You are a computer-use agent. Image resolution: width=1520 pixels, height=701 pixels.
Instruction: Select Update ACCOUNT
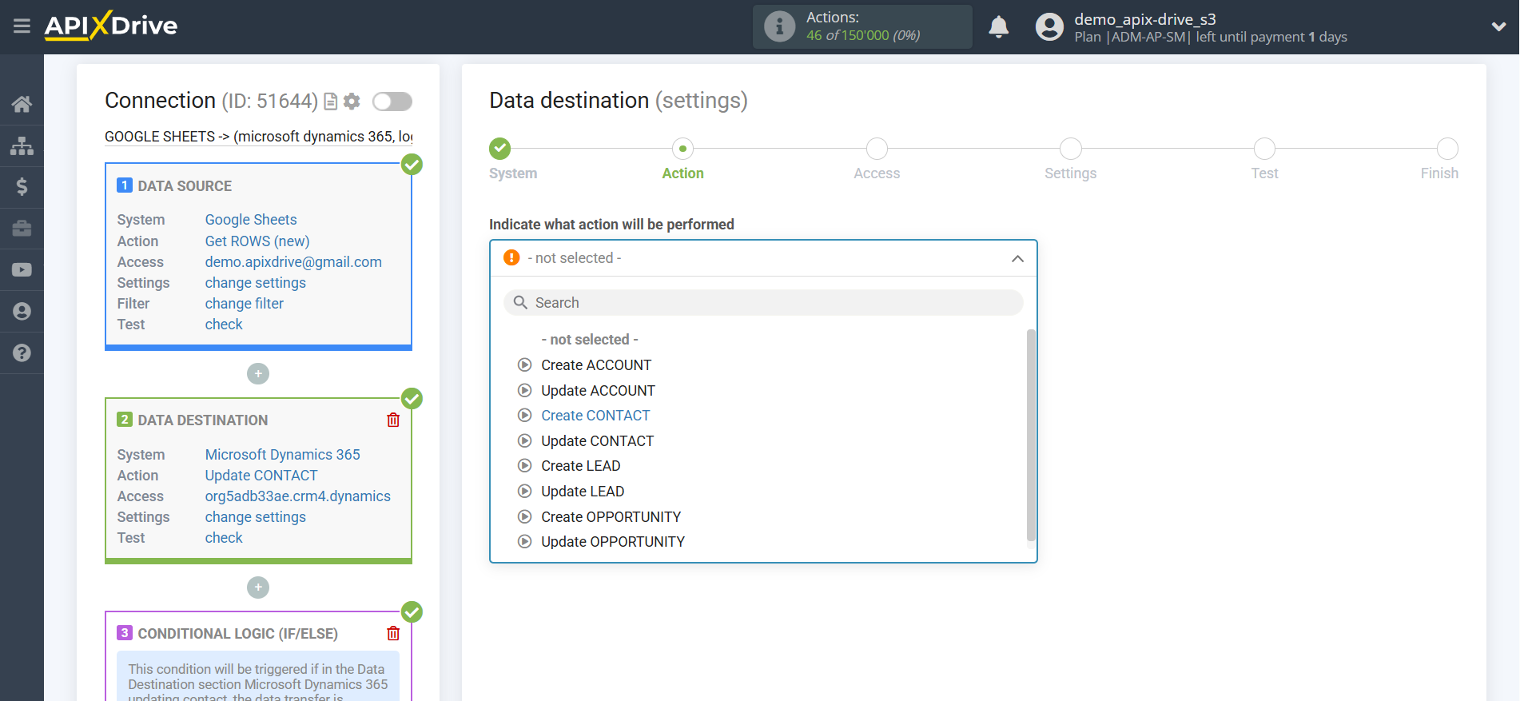[598, 391]
